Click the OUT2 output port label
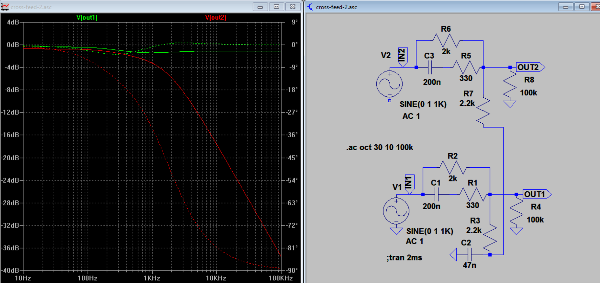 pos(530,67)
